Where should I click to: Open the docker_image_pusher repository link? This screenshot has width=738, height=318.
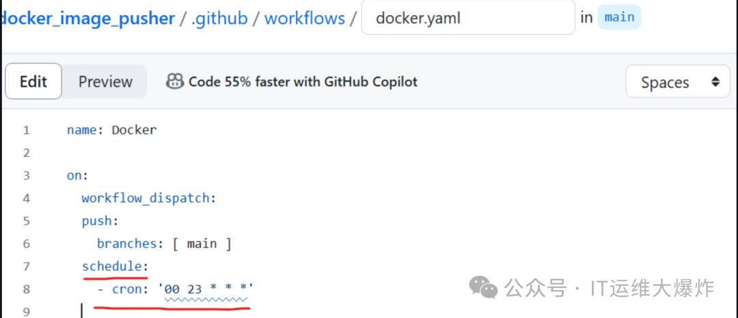[x=88, y=18]
